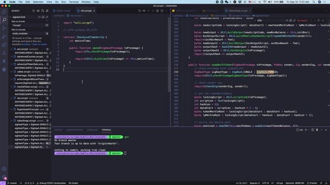The height and width of the screenshot is (185, 330).
Task: Open Run and Debug view in activity bar
Action: point(4,36)
